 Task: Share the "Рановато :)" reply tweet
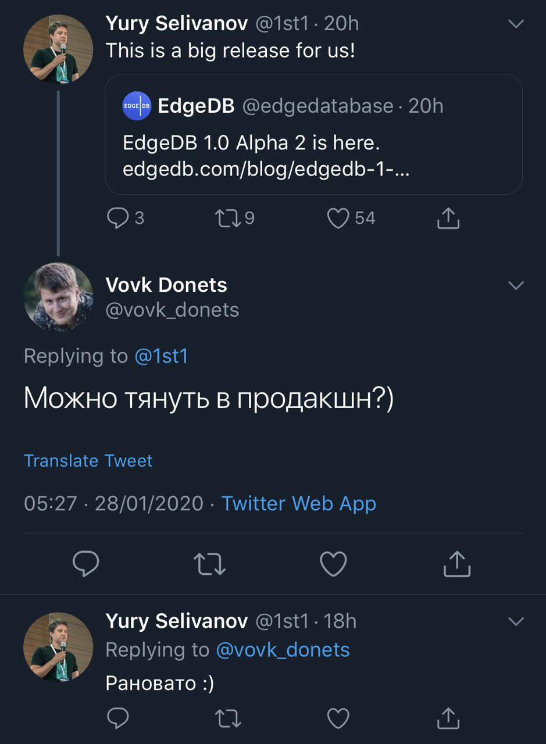point(448,718)
